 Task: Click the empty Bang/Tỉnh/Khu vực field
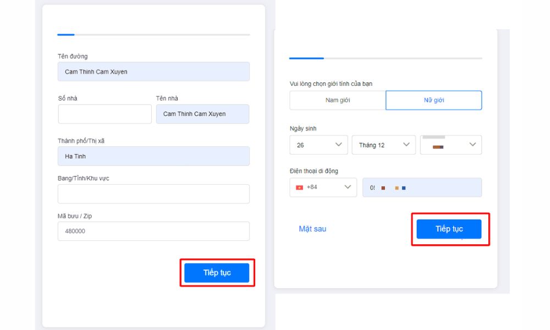coord(153,194)
